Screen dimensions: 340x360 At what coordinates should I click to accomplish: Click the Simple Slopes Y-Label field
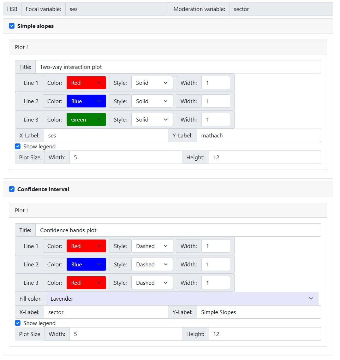point(258,312)
